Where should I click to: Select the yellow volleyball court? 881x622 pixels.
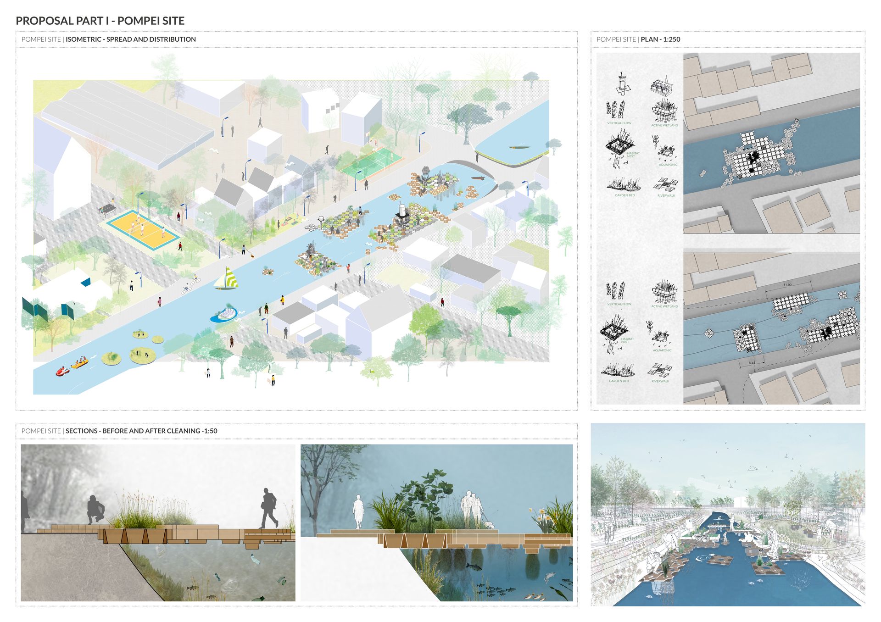point(143,230)
